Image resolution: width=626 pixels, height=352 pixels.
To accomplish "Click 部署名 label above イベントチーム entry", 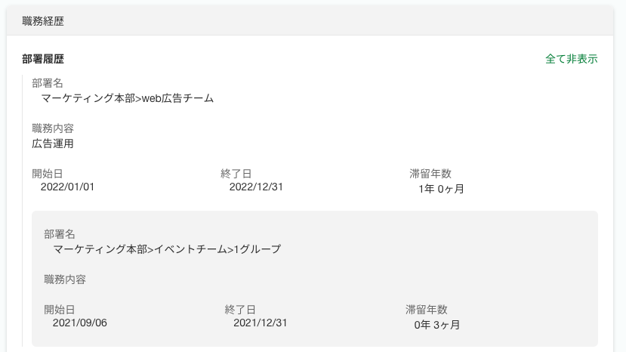I will point(59,234).
